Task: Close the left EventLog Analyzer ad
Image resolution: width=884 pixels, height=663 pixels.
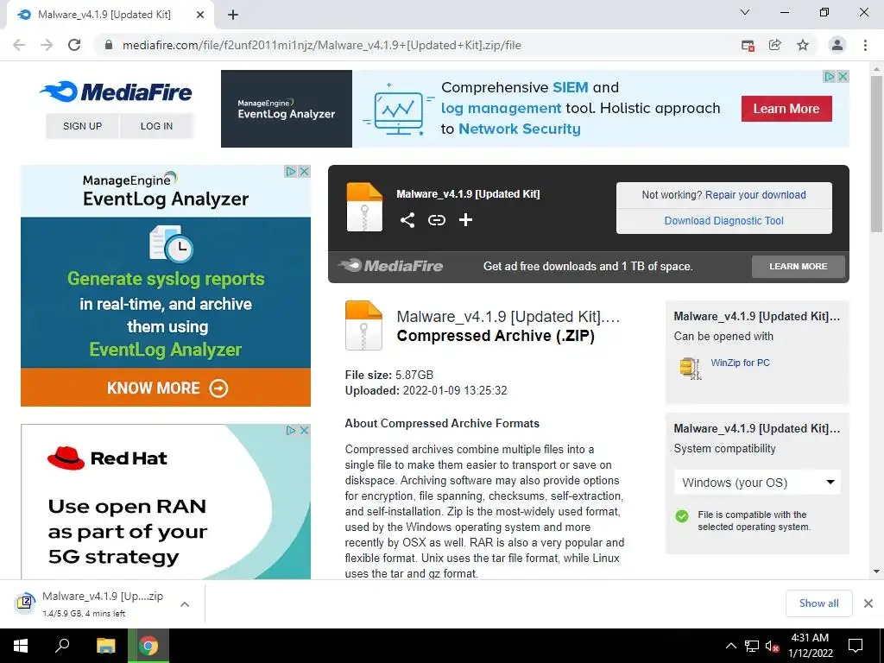Action: pyautogui.click(x=305, y=171)
